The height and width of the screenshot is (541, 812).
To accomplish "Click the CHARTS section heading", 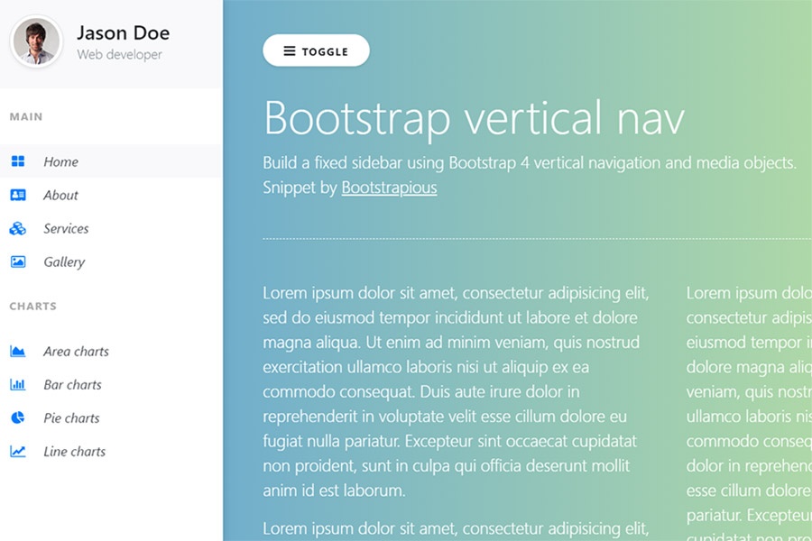I will pos(32,306).
